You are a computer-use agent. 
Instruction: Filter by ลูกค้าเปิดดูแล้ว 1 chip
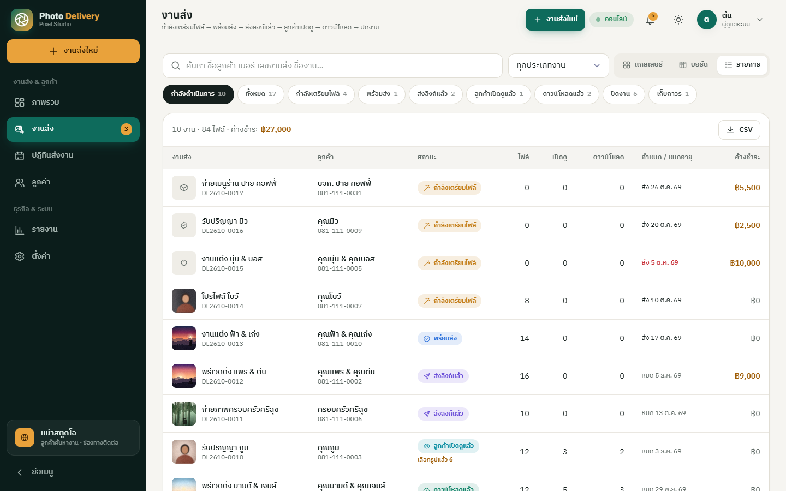point(498,94)
